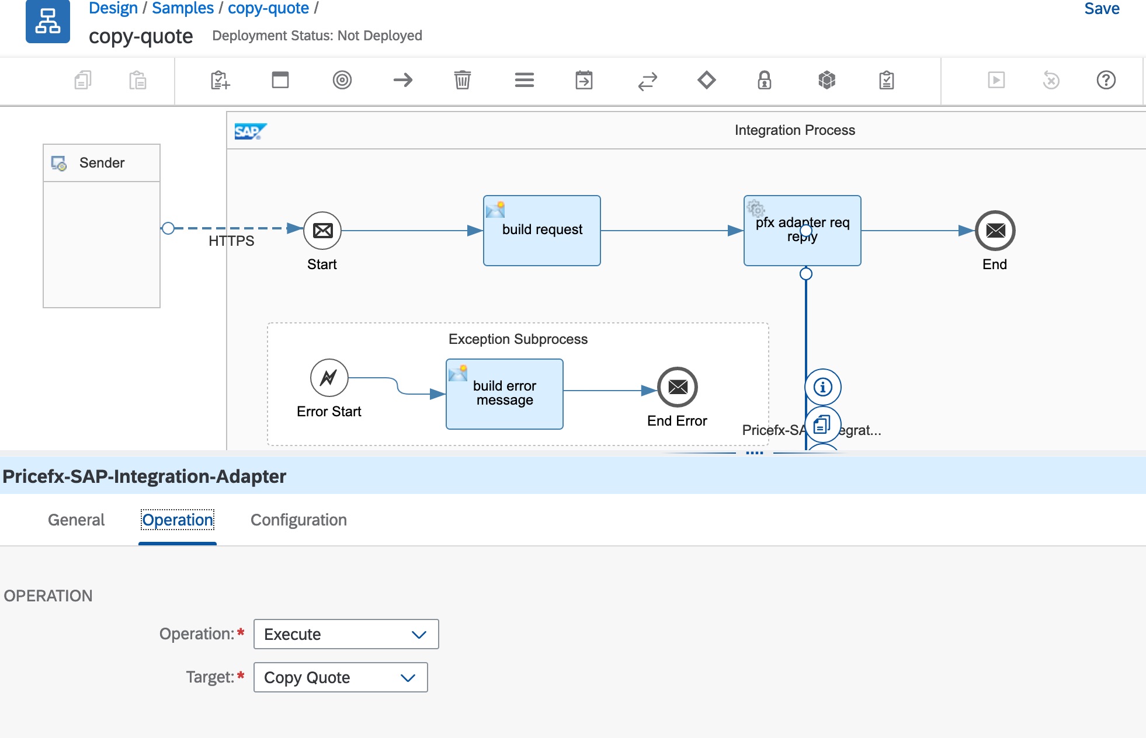This screenshot has height=738, width=1146.
Task: Click the two-way arrows transformation icon
Action: pyautogui.click(x=647, y=81)
